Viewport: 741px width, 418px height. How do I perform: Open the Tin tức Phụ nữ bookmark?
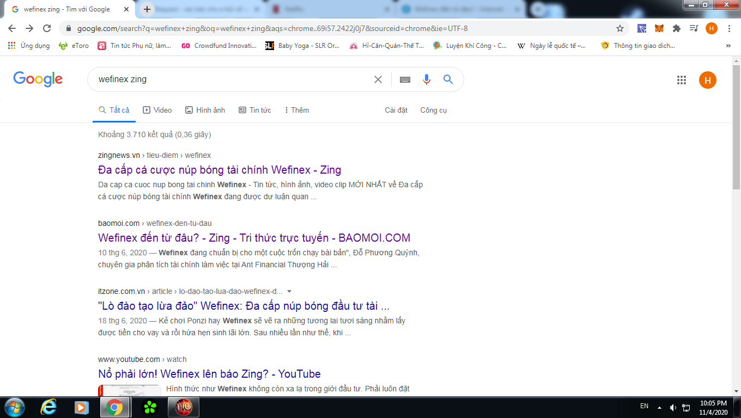[x=134, y=46]
